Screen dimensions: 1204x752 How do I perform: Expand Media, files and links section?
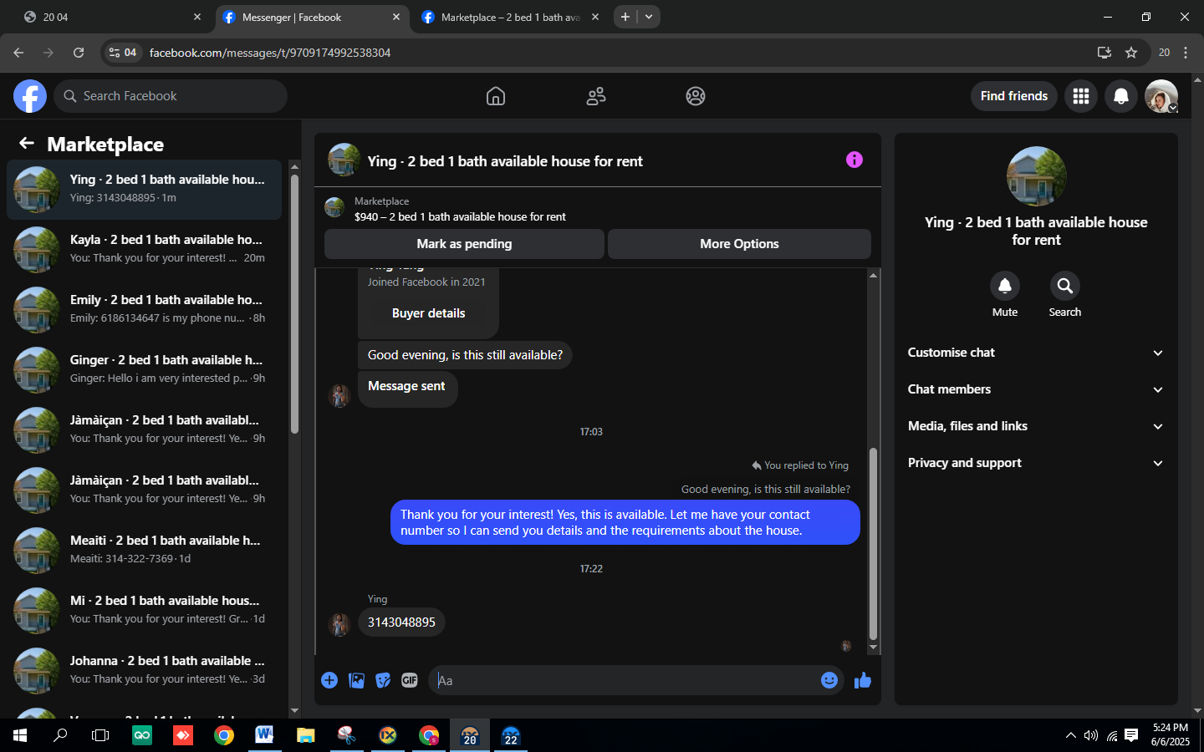[1036, 426]
